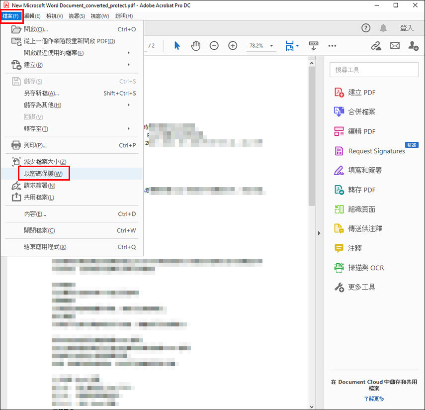Click the add person share icon
This screenshot has height=410, width=425.
pos(414,46)
